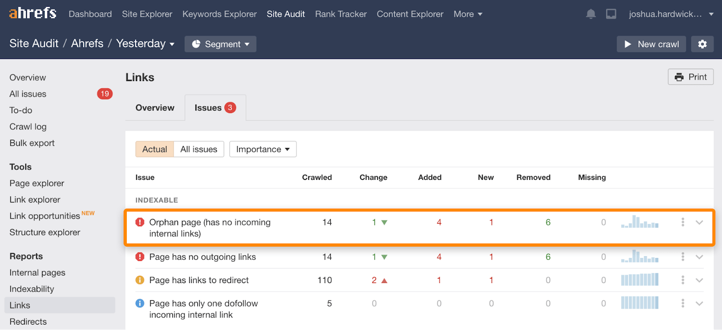Go to Dashboard in top navigation
The image size is (722, 330).
tap(90, 14)
